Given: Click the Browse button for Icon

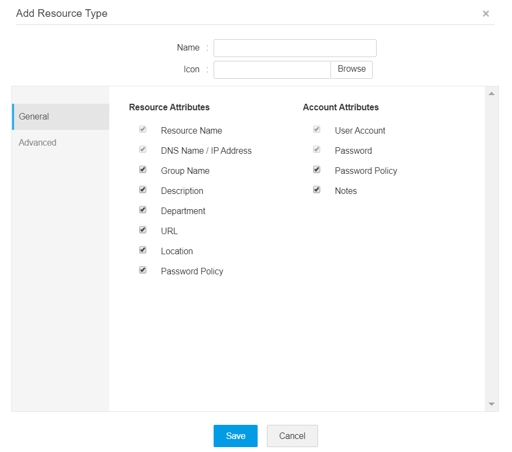Looking at the screenshot, I should coord(352,70).
